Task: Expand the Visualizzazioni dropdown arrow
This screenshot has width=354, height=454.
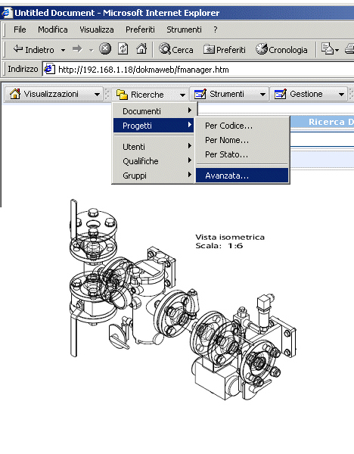Action: (x=98, y=95)
